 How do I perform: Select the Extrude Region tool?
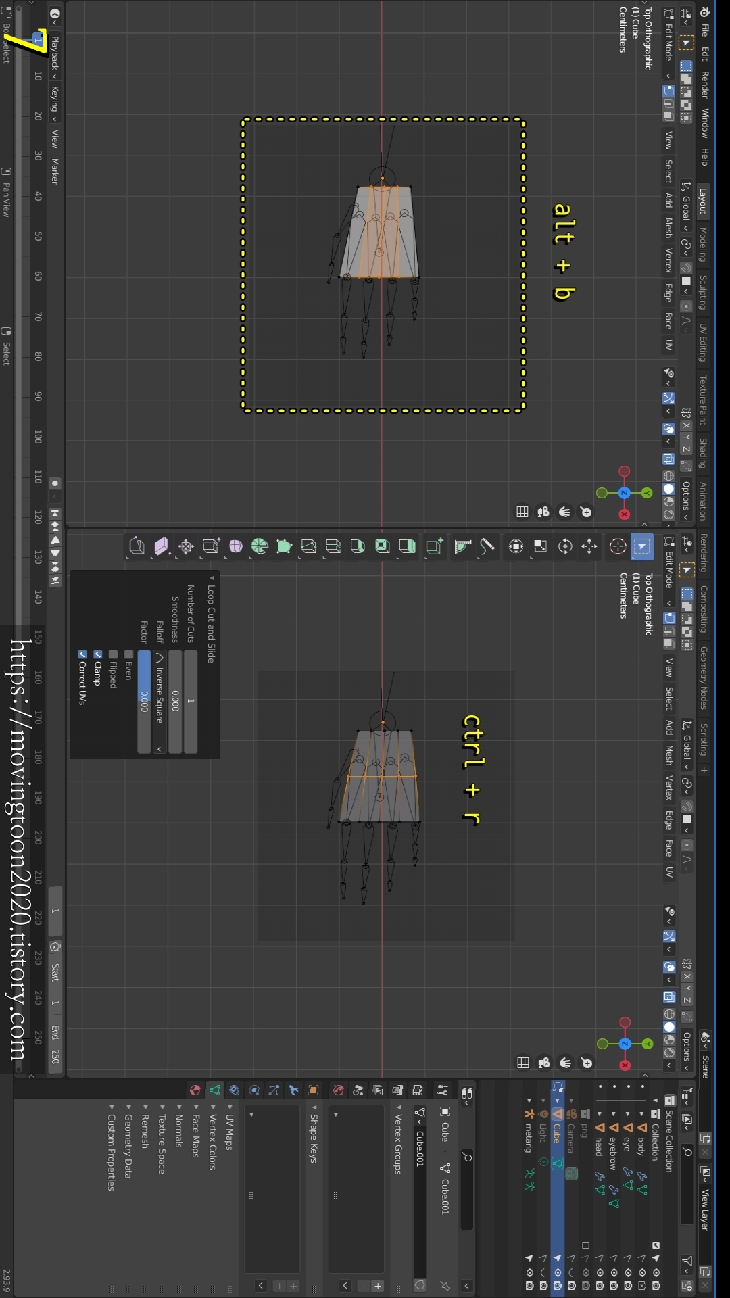[407, 547]
